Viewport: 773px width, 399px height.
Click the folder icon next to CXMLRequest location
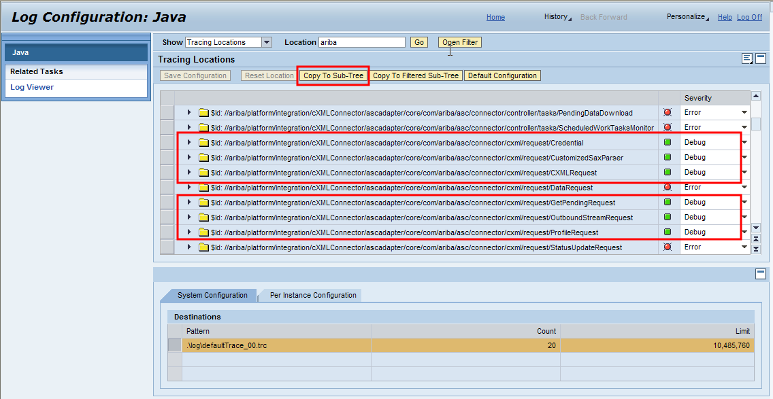(202, 172)
